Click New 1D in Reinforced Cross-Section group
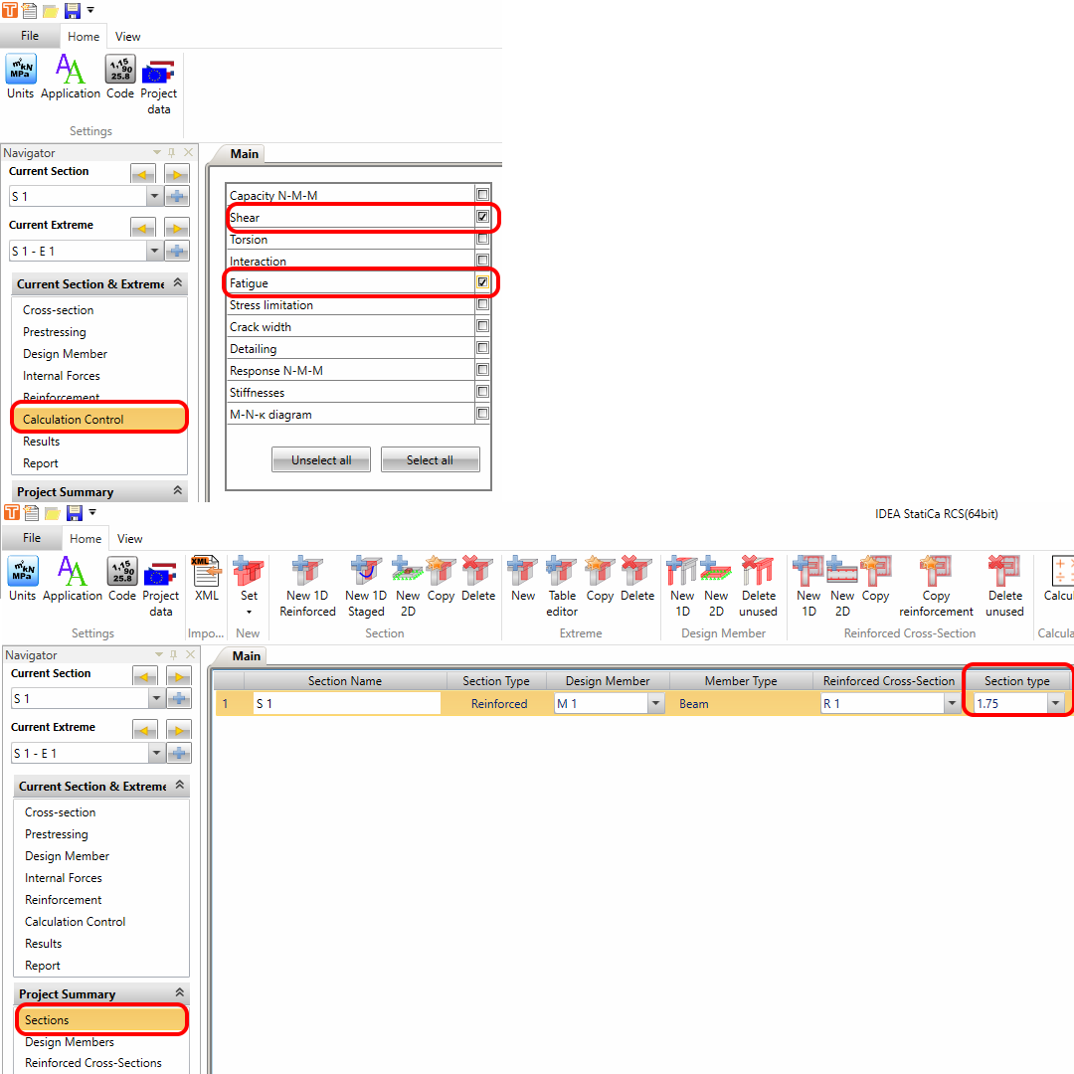 pyautogui.click(x=808, y=587)
